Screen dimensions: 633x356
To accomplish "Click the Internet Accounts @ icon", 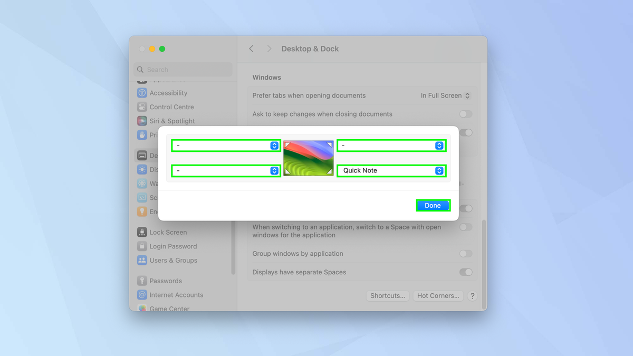I will click(142, 295).
